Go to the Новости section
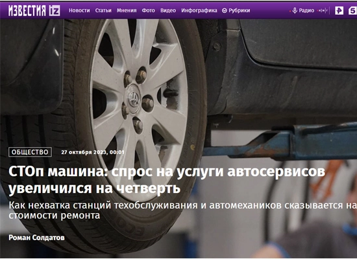This screenshot has height=259, width=357. click(x=79, y=10)
